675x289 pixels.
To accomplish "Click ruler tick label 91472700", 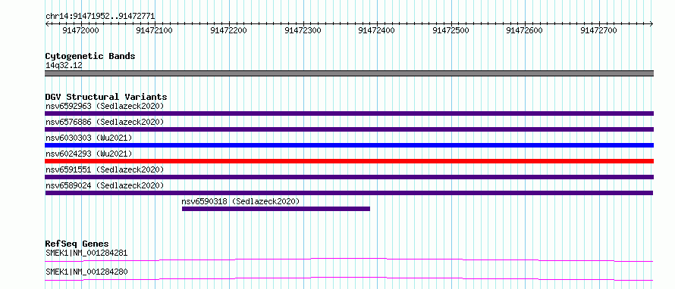I will tap(599, 30).
